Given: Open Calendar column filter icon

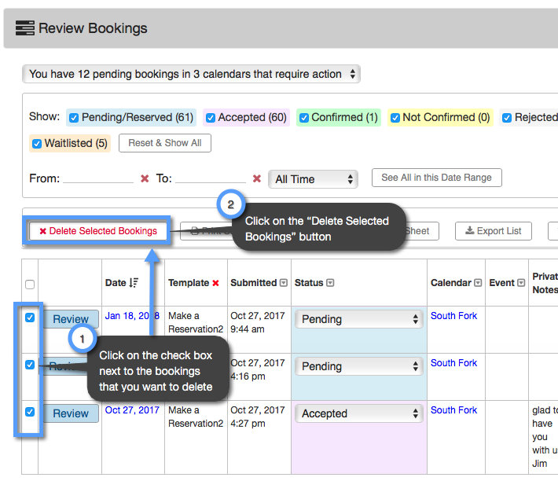Looking at the screenshot, I should (479, 283).
